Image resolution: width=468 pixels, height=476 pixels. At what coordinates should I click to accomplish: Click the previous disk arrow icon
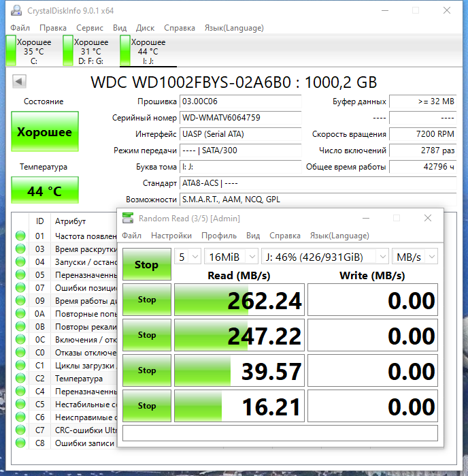pyautogui.click(x=19, y=81)
